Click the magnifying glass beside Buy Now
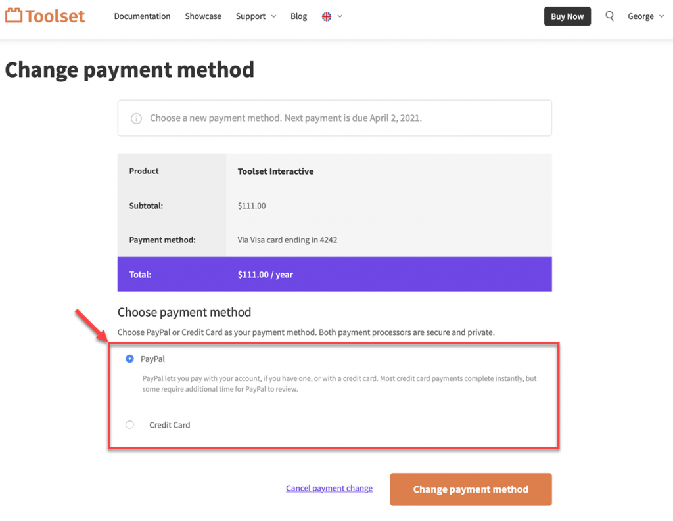The height and width of the screenshot is (521, 673). pos(609,16)
